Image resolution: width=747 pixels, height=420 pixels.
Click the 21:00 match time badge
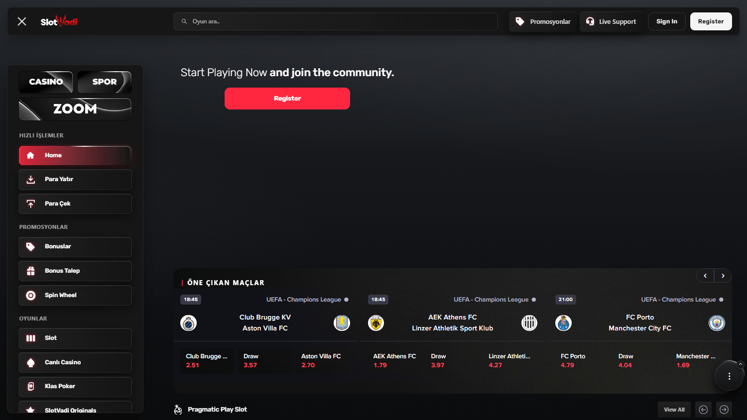coord(565,300)
